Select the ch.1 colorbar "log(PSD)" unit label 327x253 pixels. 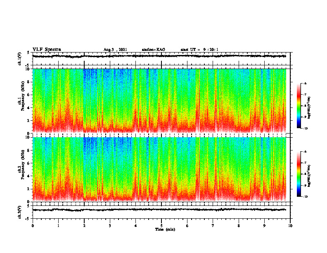pyautogui.click(x=309, y=108)
